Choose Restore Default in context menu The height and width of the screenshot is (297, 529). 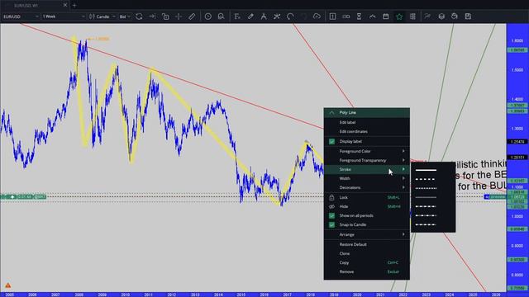pyautogui.click(x=367, y=244)
